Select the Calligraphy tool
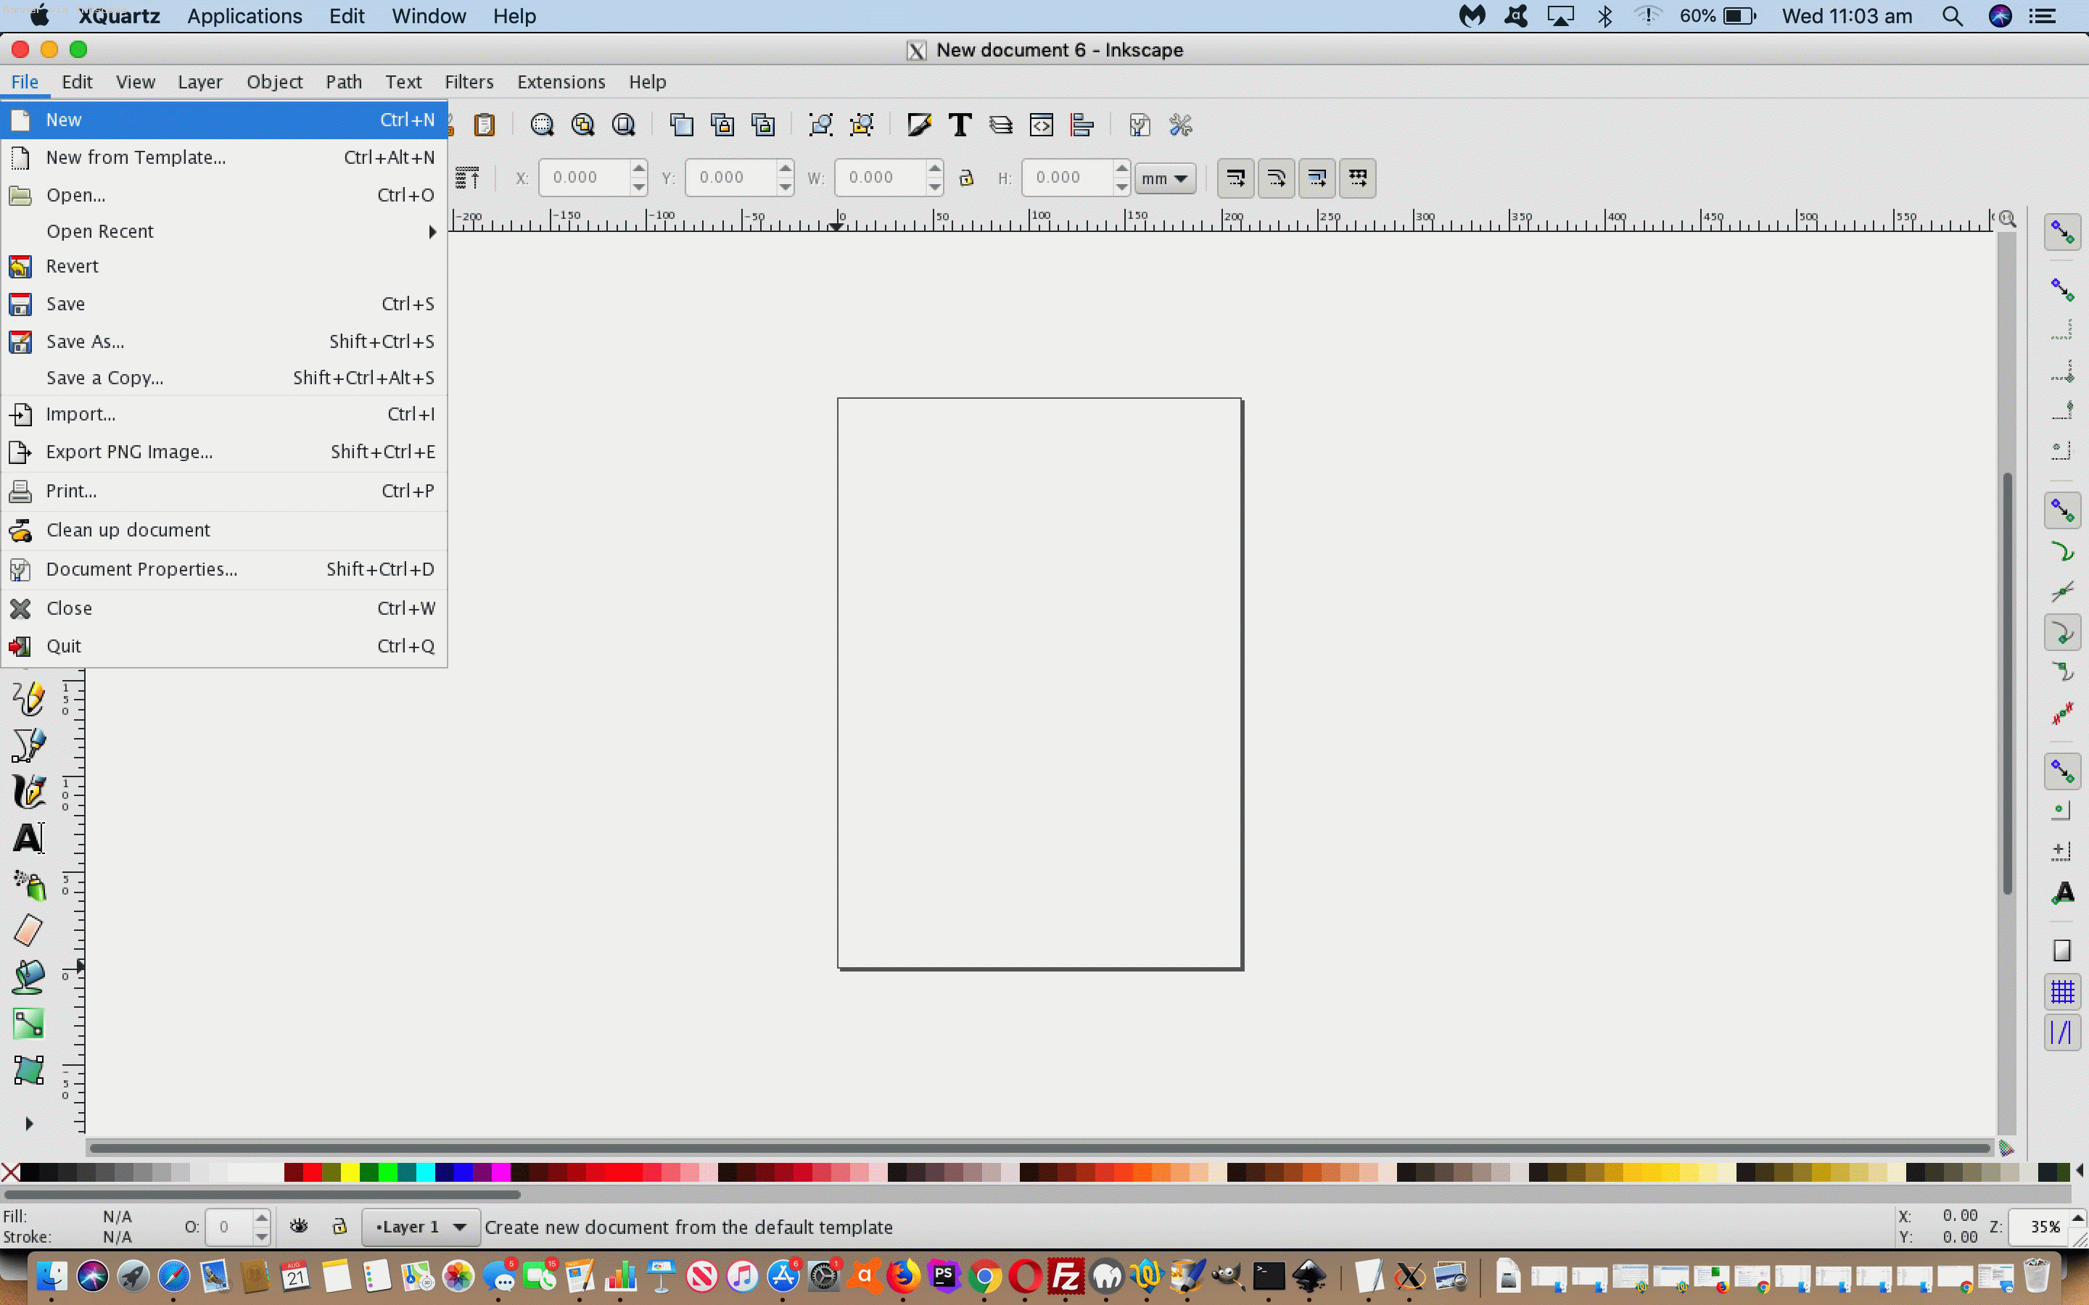 28,792
